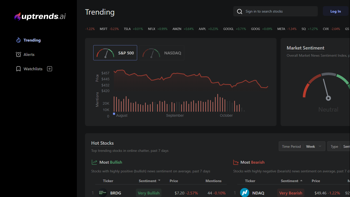Click the Price header in Most Bearish table

coord(316,181)
